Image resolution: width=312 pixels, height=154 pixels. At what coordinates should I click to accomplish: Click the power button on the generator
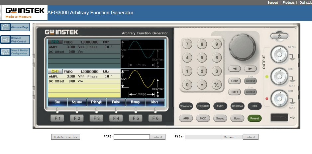click(x=279, y=36)
